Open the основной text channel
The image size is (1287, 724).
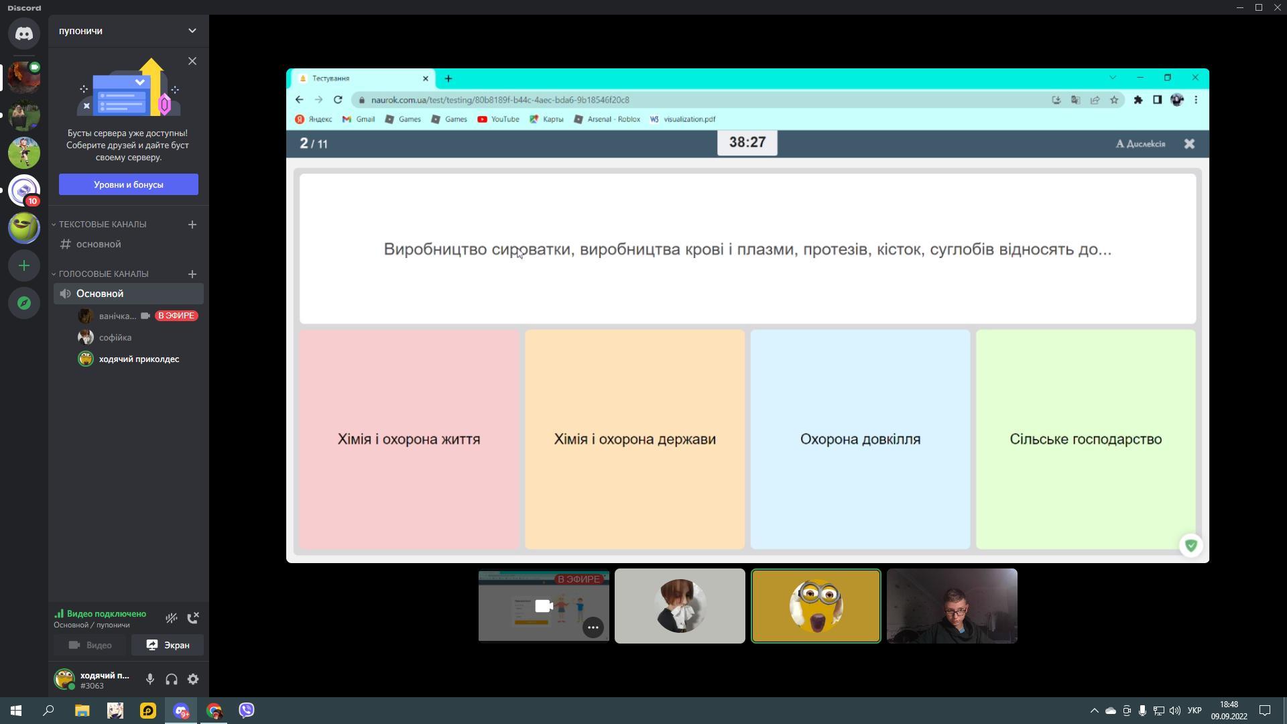coord(99,244)
